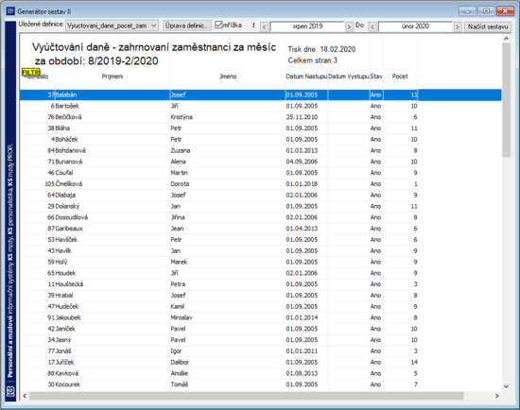520x410 pixels.
Task: Click the yellow FILTR tag
Action: pos(31,72)
